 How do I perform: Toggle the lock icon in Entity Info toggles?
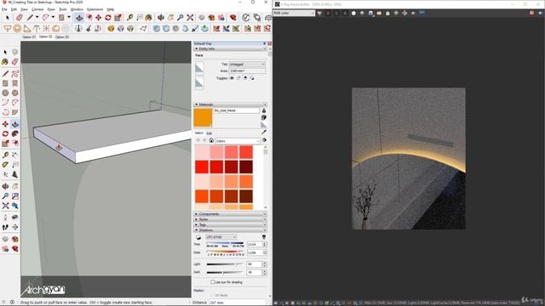click(x=238, y=78)
